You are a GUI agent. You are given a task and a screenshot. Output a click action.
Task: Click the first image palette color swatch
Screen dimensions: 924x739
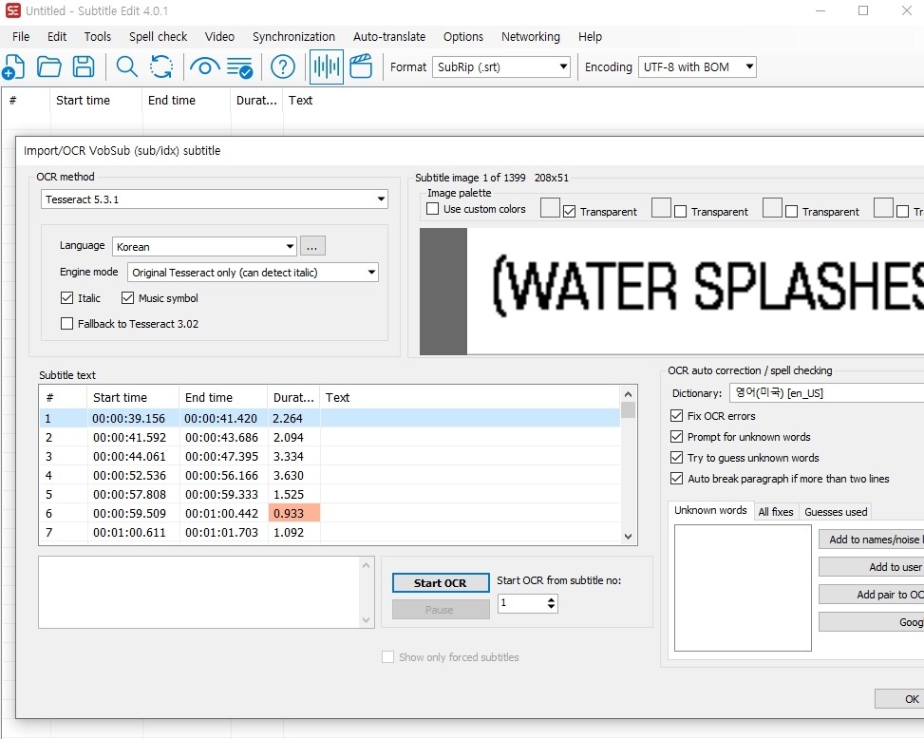coord(550,208)
